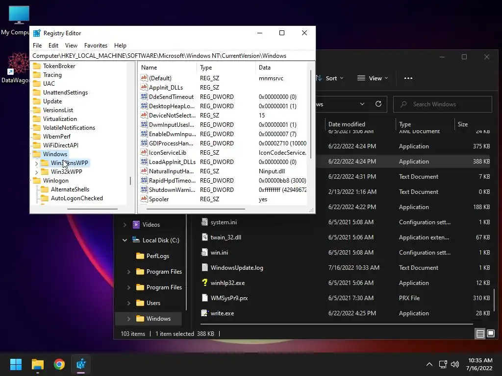
Task: Select the Virtualization key
Action: point(60,119)
